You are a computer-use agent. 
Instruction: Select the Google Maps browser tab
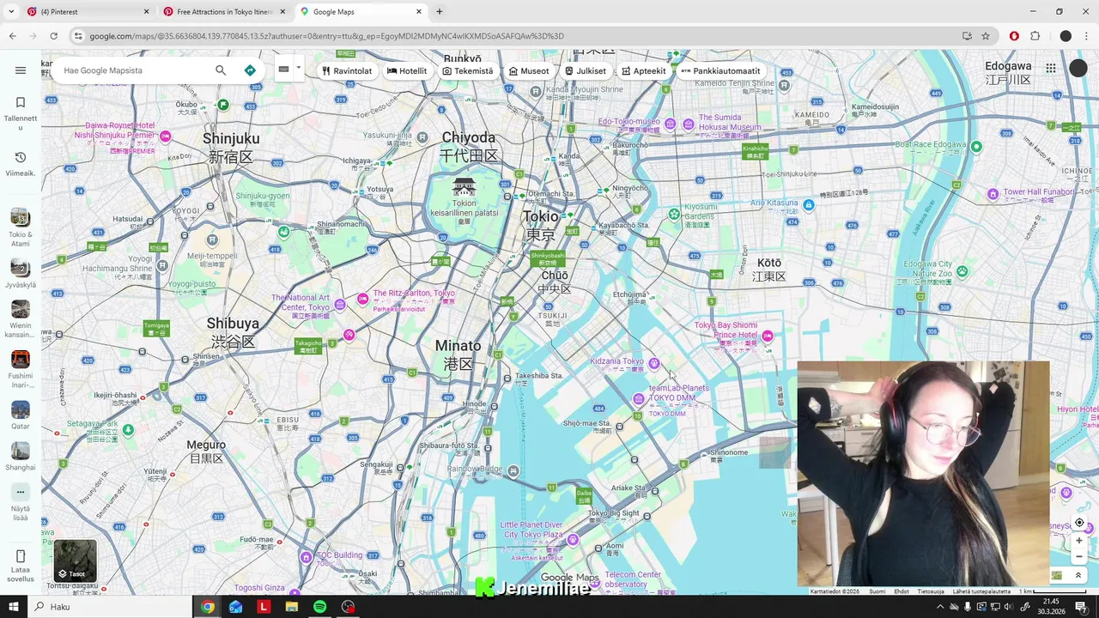[361, 12]
